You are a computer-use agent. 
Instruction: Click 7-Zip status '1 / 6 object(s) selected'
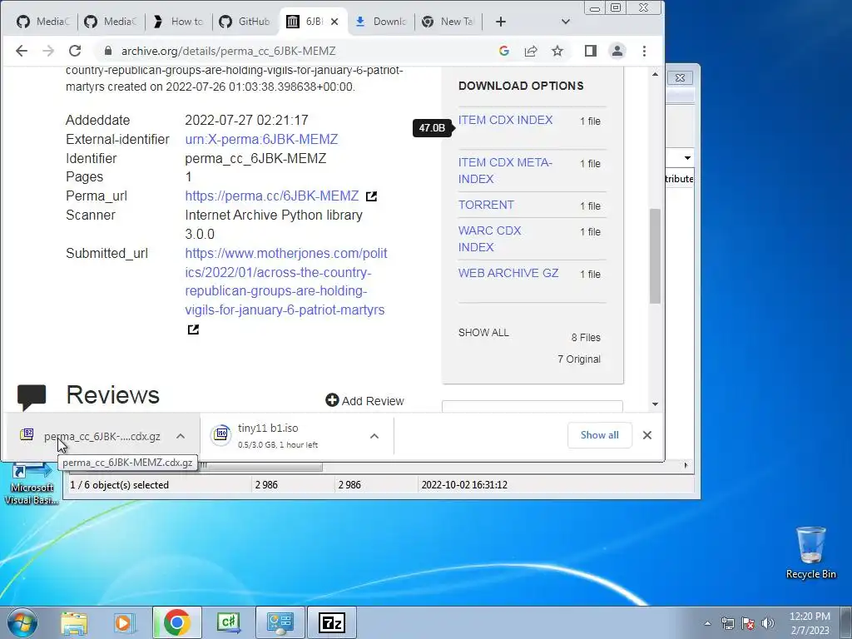[119, 485]
